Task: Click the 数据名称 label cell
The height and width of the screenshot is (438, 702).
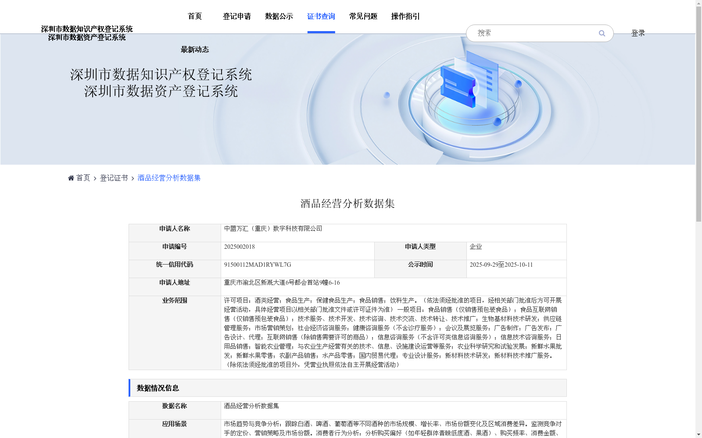Action: (x=175, y=410)
